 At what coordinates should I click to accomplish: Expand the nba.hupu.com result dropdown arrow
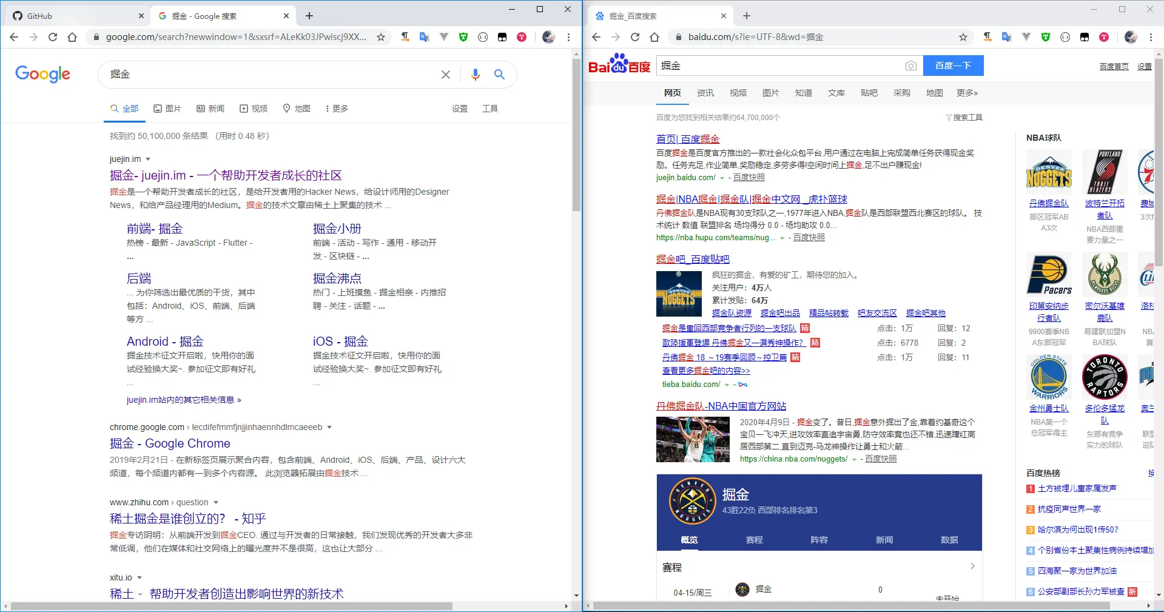point(782,238)
